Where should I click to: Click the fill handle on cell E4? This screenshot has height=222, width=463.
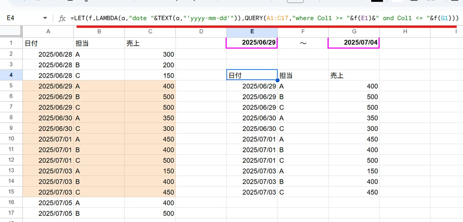coord(277,80)
